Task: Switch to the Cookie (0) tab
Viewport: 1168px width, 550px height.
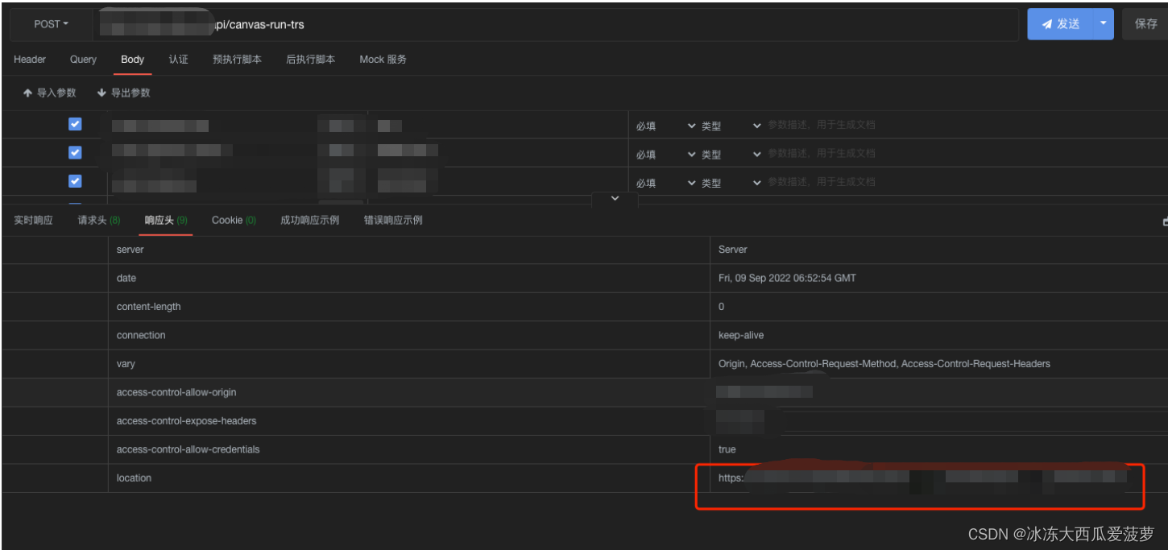Action: (233, 219)
